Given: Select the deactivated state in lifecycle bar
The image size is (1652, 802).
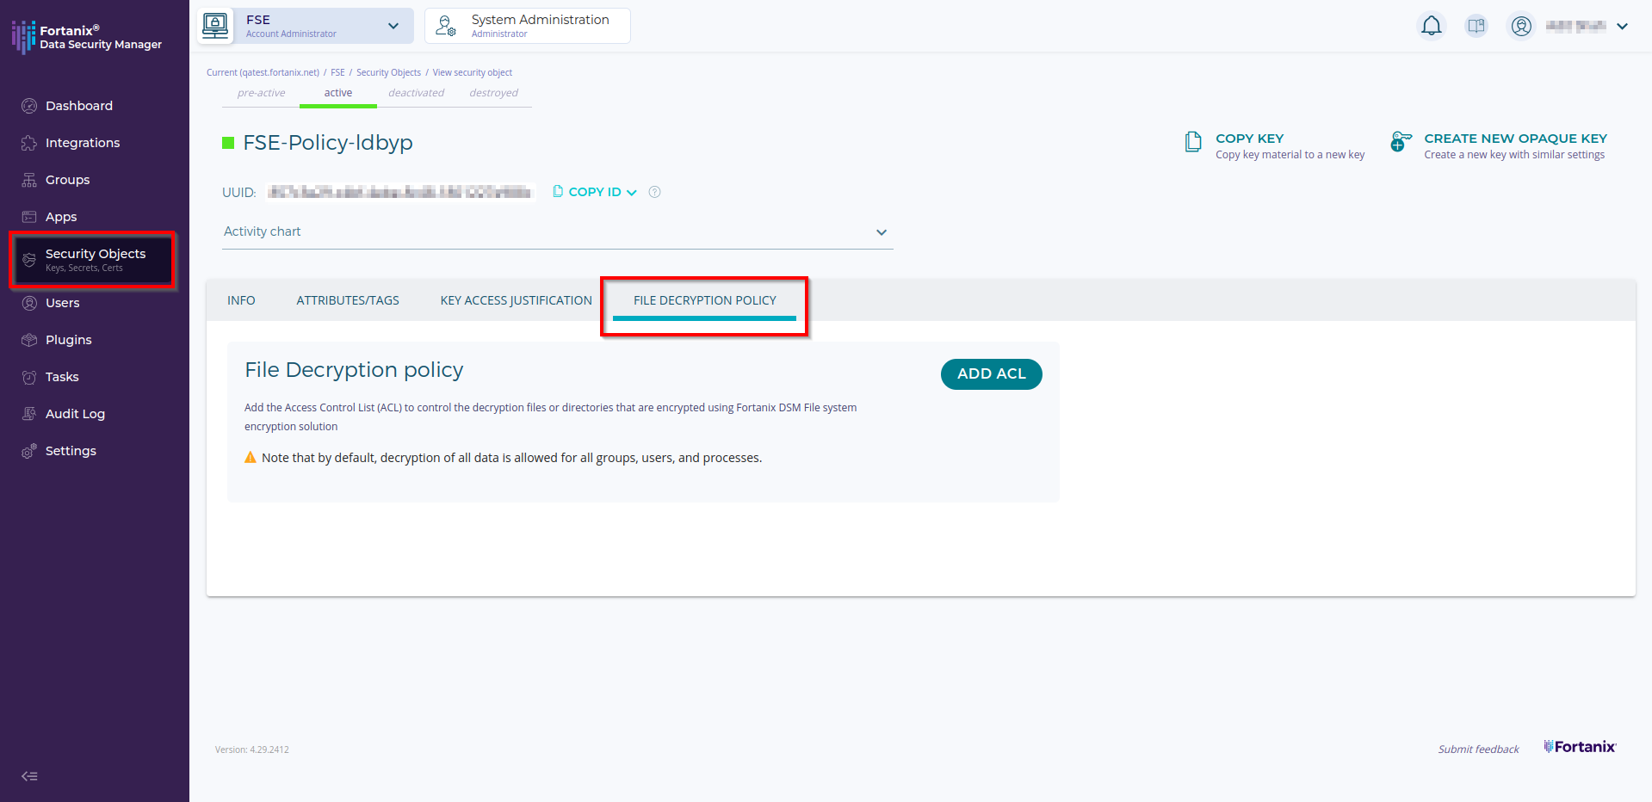Looking at the screenshot, I should tap(416, 93).
